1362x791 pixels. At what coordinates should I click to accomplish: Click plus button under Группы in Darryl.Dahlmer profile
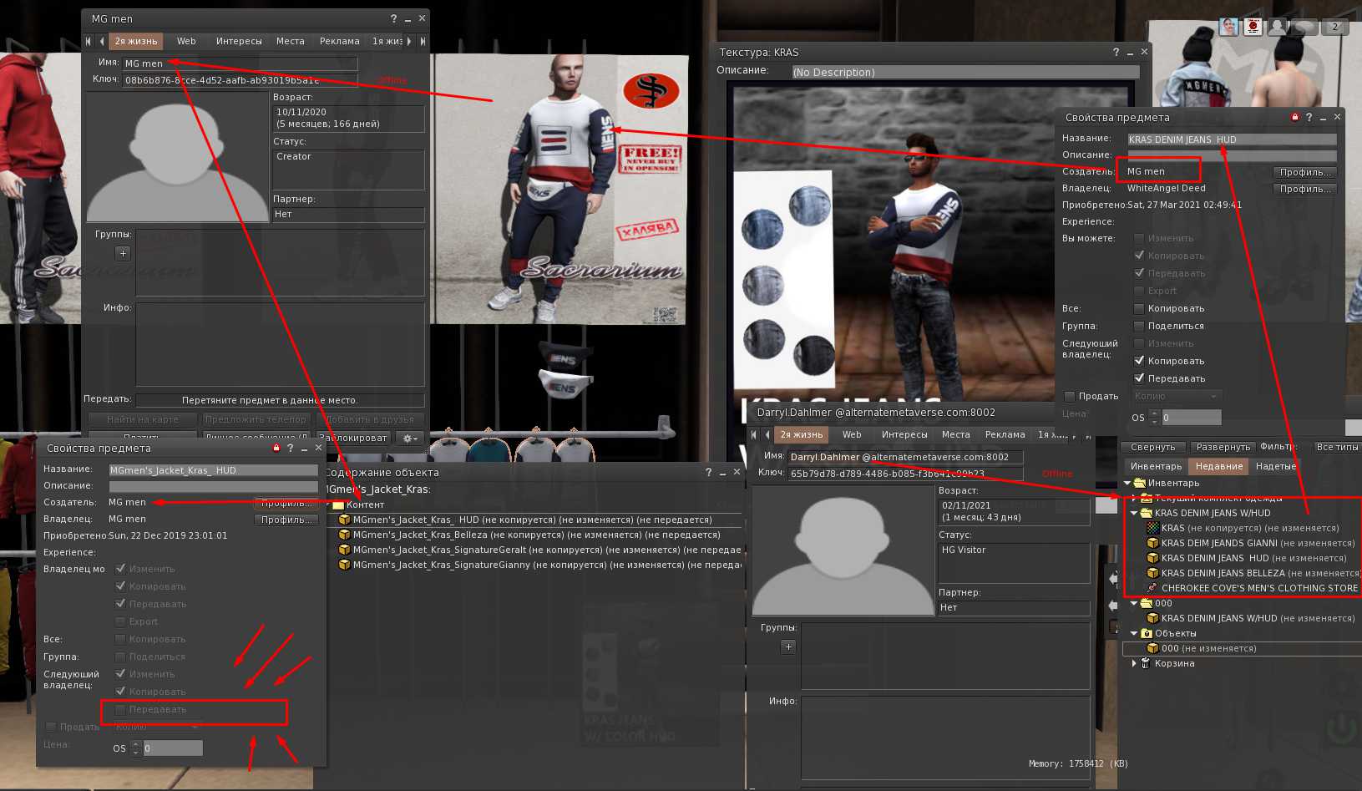pos(788,646)
